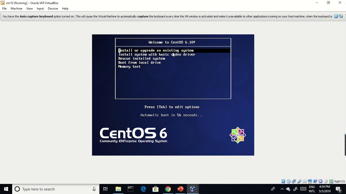Open the View menu
The width and height of the screenshot is (346, 194).
pos(29,9)
